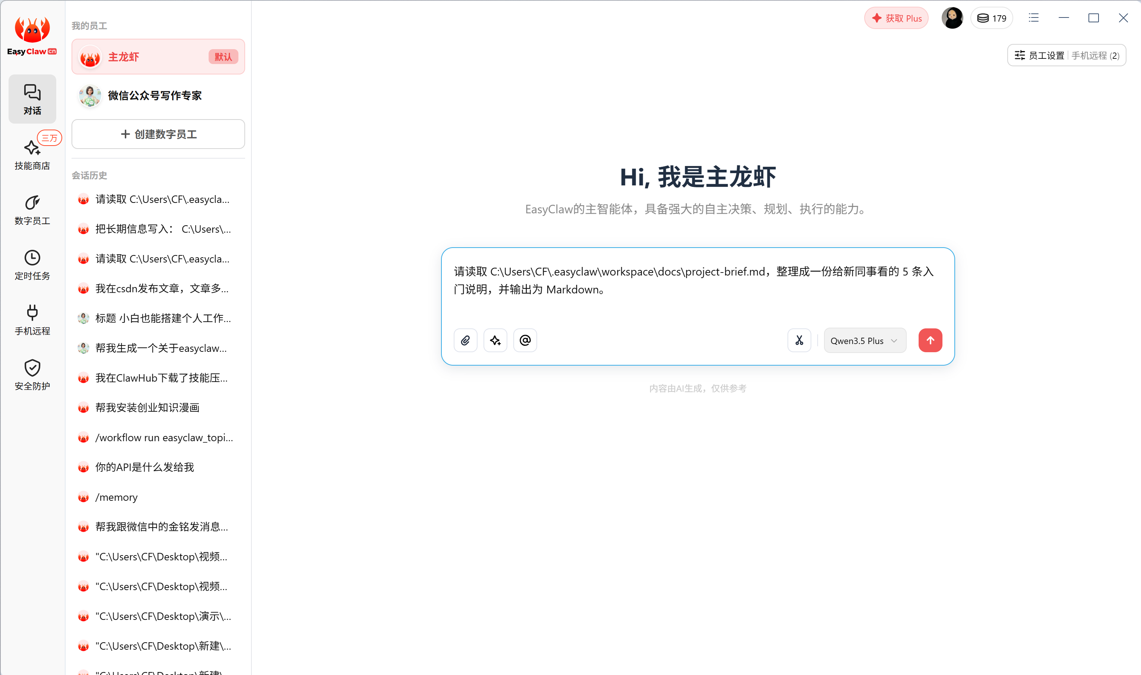Open history '帮我生成一个关于easyclaw...'
Viewport: 1141px width, 675px height.
click(158, 348)
